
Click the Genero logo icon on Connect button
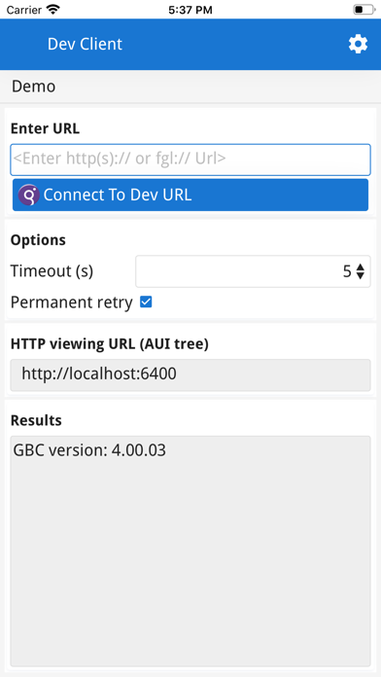click(28, 196)
